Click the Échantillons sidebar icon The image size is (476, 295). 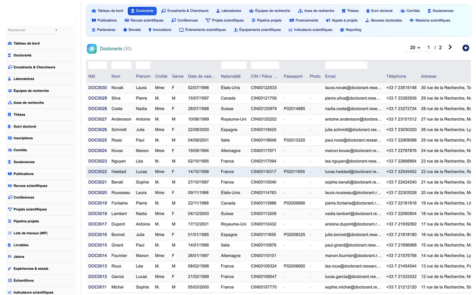click(10, 281)
